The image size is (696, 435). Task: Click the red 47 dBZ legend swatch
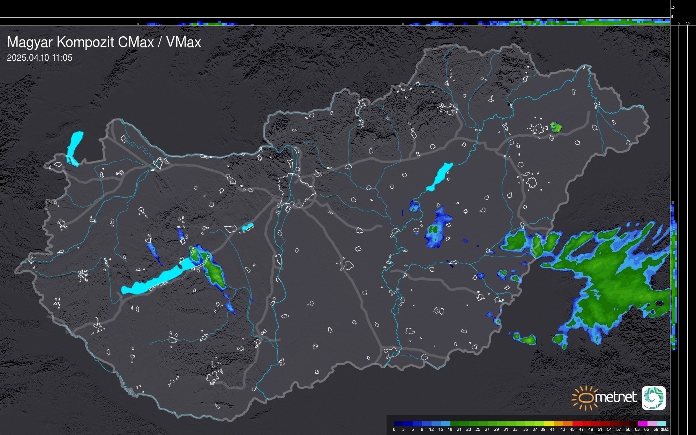pos(586,423)
